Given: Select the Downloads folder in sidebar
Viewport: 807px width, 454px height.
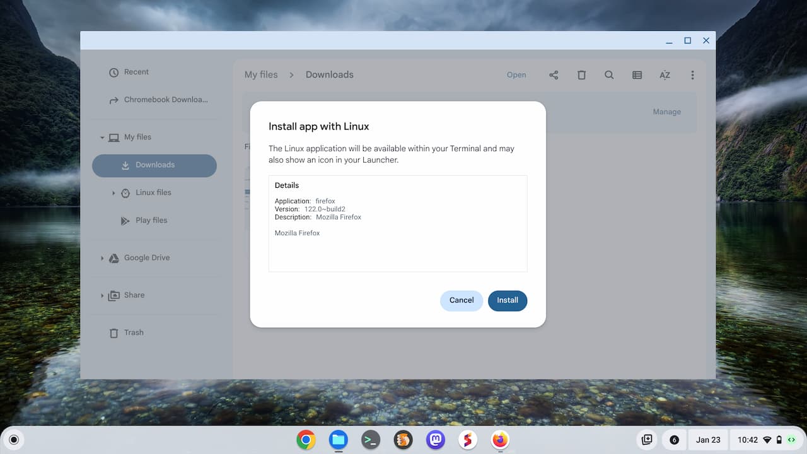Looking at the screenshot, I should tap(154, 165).
